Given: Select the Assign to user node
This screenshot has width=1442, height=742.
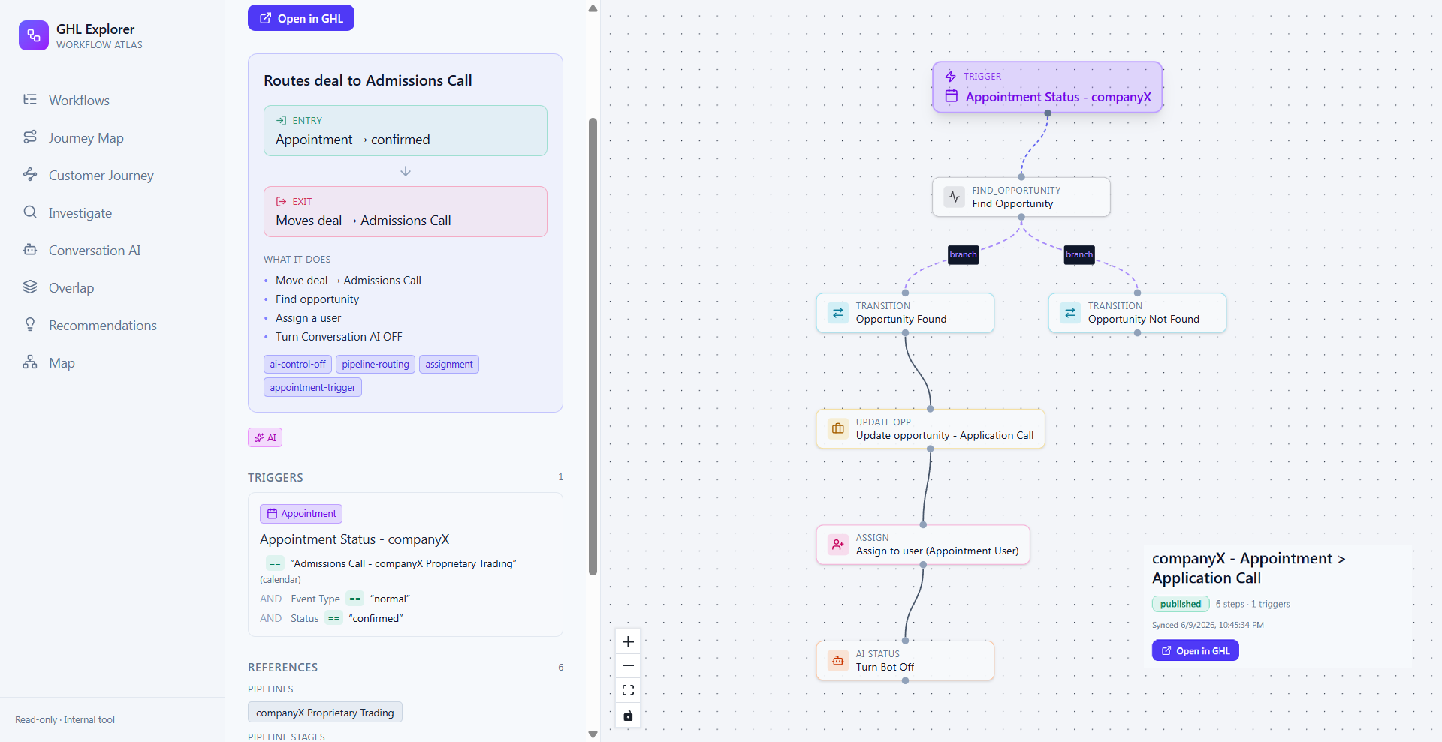Looking at the screenshot, I should coord(923,544).
